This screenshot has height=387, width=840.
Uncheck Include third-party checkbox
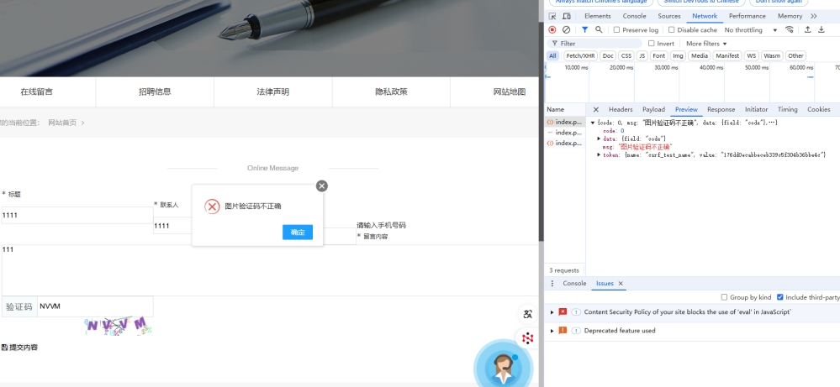tap(780, 297)
